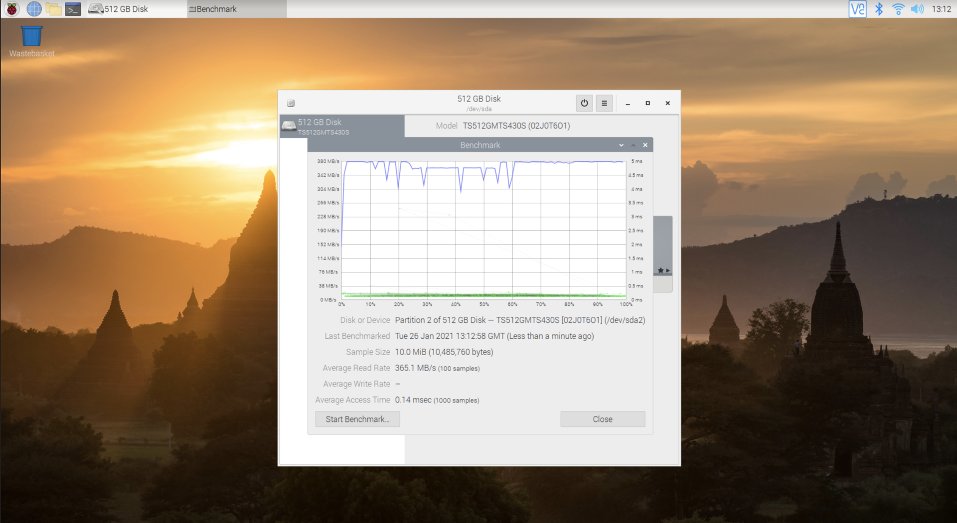Expand the Benchmark dialog with the down chevron

(621, 145)
